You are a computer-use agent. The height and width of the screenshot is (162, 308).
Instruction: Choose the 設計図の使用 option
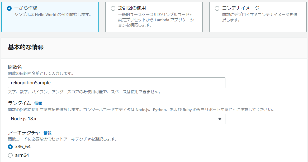pyautogui.click(x=113, y=8)
